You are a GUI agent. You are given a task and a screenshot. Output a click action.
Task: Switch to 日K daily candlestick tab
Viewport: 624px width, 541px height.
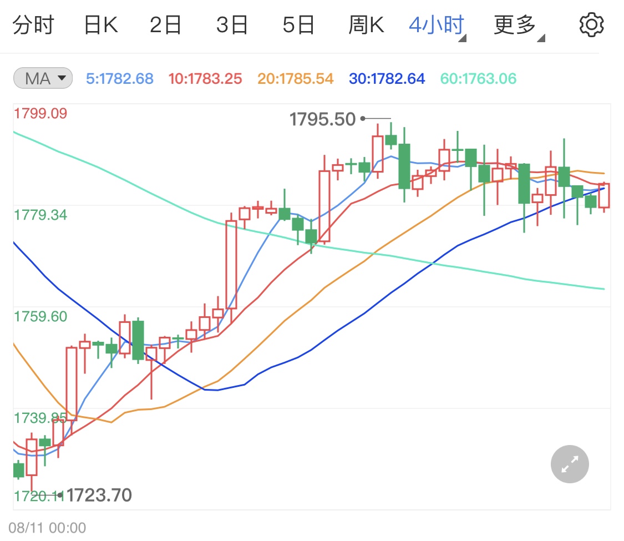[x=101, y=24]
